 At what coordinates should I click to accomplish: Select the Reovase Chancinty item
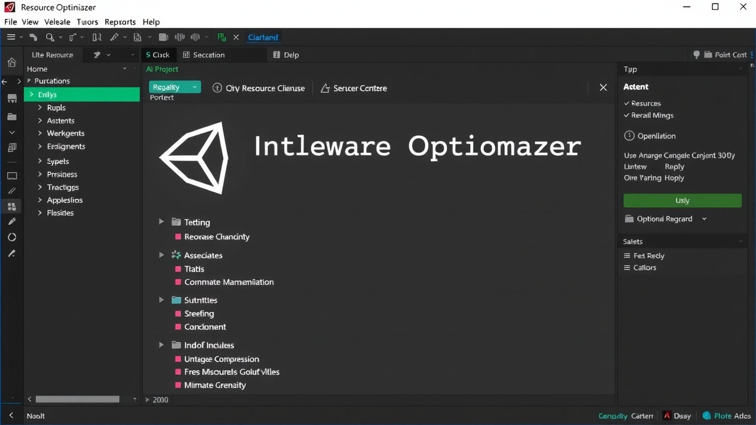coord(217,237)
